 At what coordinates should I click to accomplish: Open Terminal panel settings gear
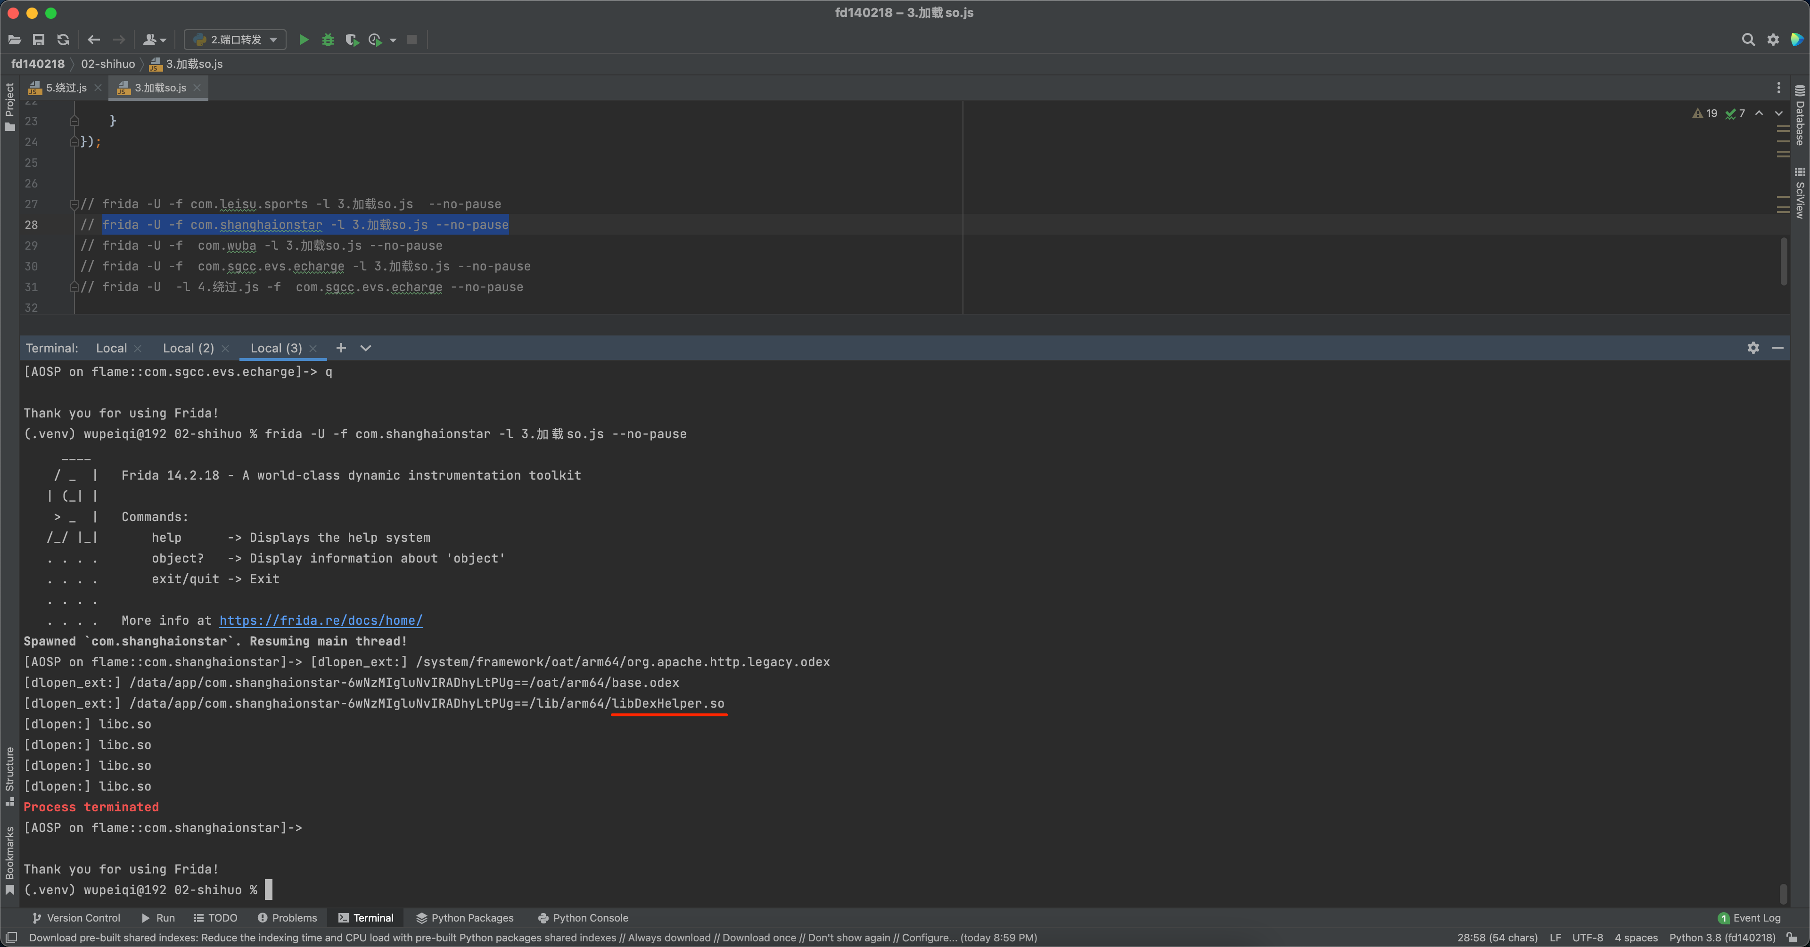click(x=1753, y=348)
